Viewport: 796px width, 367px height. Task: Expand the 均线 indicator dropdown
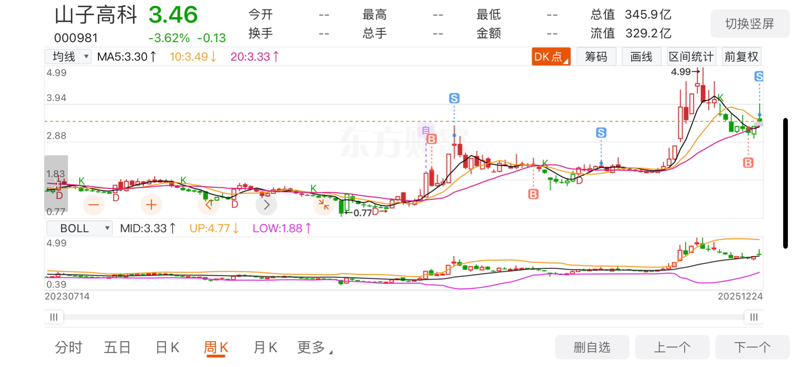tap(68, 57)
